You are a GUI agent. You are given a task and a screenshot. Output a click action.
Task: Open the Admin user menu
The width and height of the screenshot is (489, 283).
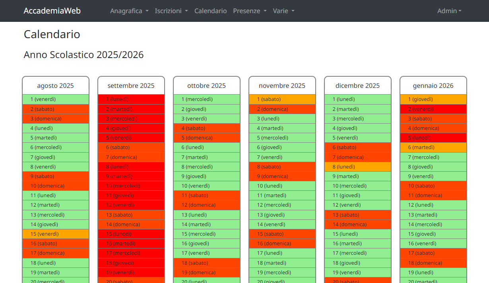[449, 11]
